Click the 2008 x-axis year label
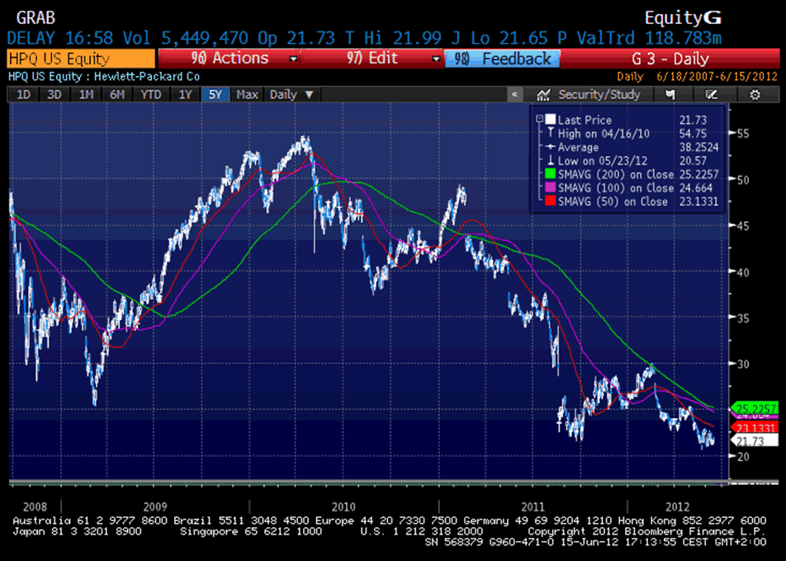This screenshot has height=561, width=786. (35, 506)
